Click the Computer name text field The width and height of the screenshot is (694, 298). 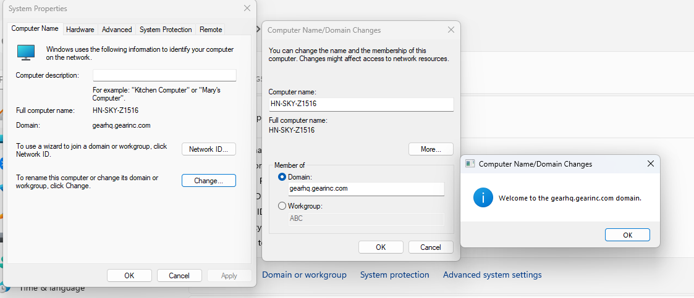pyautogui.click(x=361, y=104)
